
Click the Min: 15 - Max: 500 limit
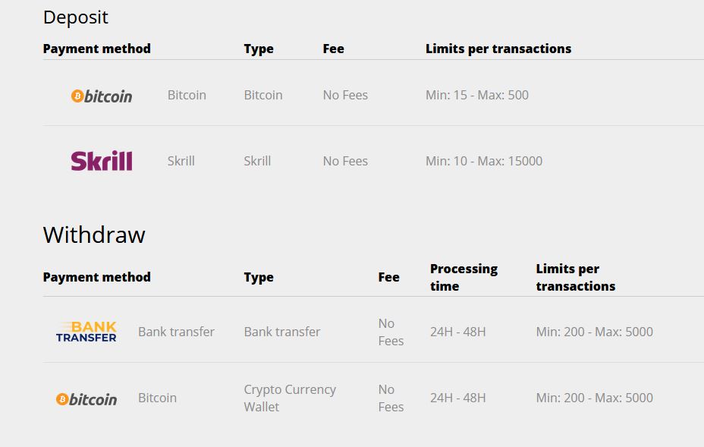477,95
